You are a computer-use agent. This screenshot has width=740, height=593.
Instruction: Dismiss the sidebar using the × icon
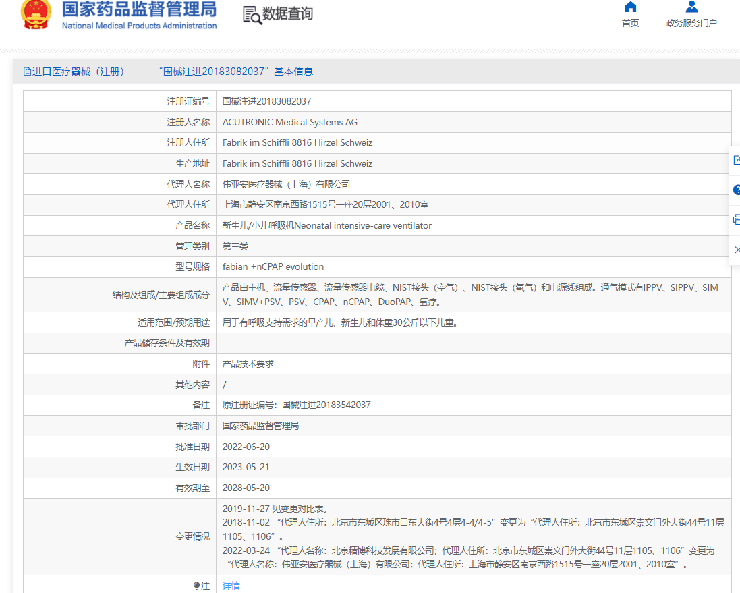(737, 249)
